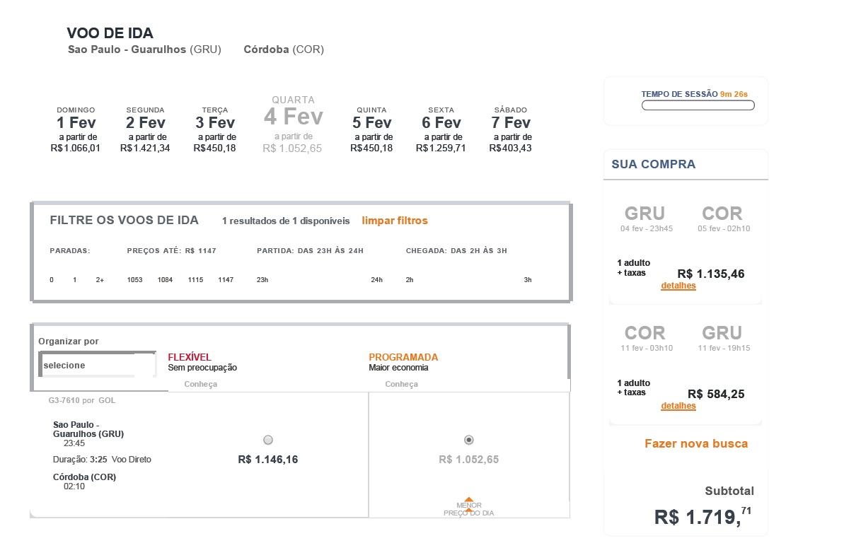This screenshot has height=560, width=844.
Task: Click "Conheça" under FLEXÍVEL fare
Action: coord(200,383)
